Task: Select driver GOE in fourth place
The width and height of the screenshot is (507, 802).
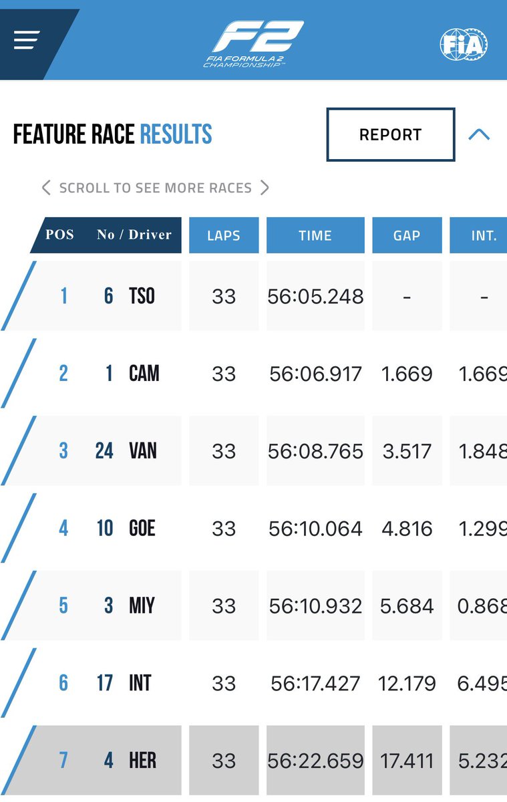Action: coord(142,528)
